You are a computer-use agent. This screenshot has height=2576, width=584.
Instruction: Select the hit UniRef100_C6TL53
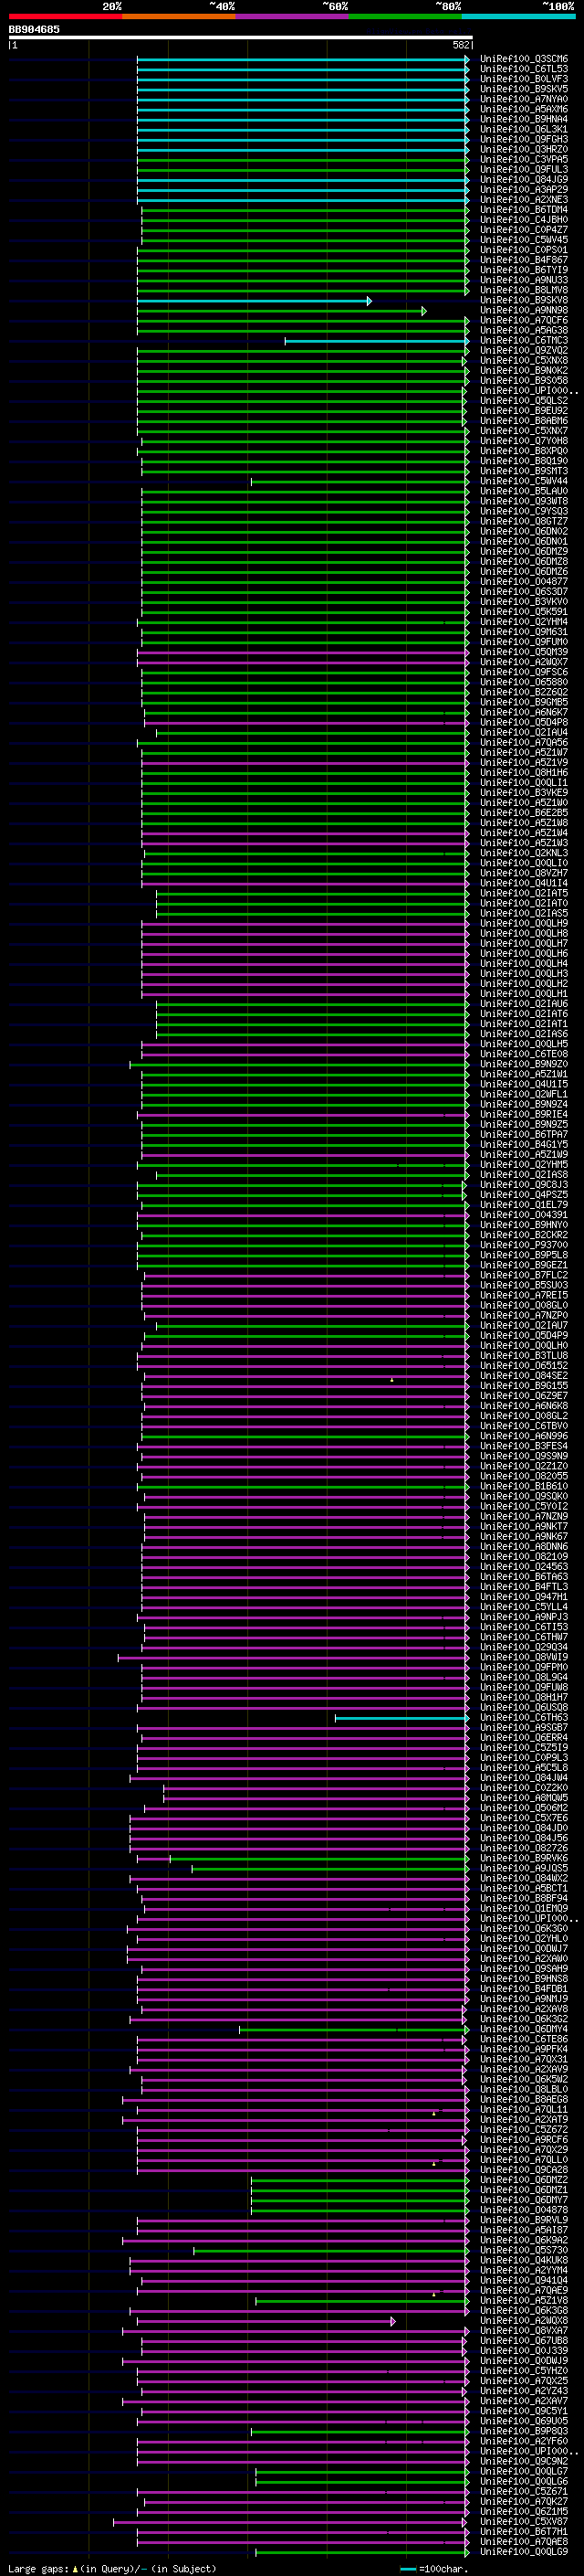click(524, 70)
